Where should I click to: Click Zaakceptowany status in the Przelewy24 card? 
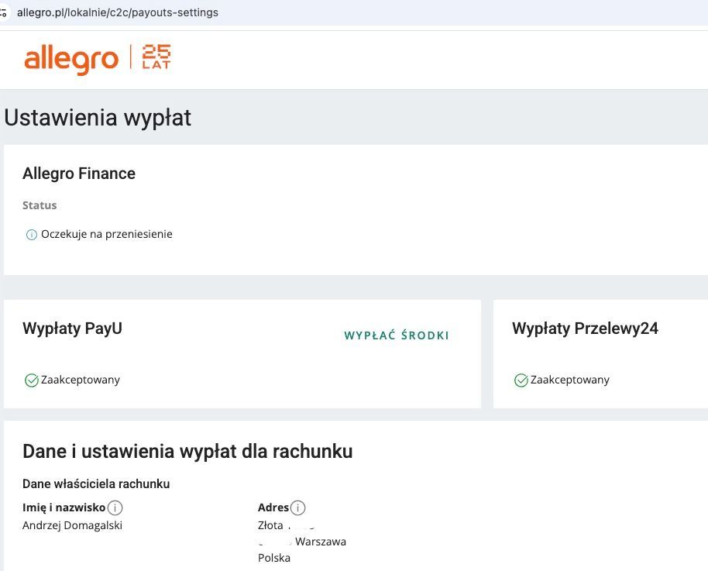570,380
